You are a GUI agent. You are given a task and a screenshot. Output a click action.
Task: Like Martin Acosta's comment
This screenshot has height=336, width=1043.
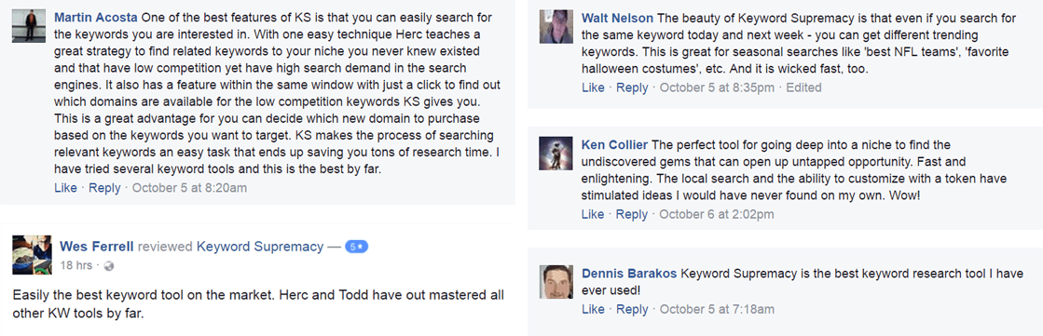point(65,188)
